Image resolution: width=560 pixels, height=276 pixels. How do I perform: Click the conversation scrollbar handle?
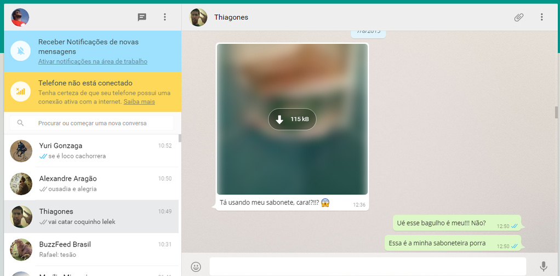556,112
